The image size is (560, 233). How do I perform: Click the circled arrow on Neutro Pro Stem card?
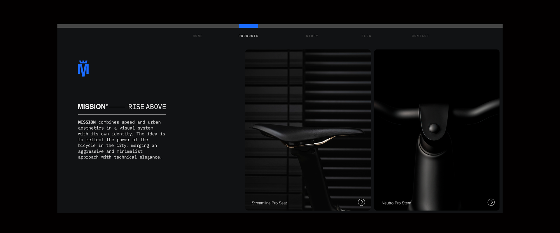tap(491, 202)
